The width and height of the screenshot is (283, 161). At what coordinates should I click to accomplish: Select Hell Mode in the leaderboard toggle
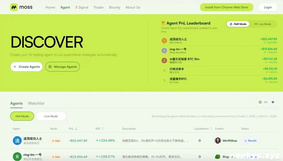point(238,24)
